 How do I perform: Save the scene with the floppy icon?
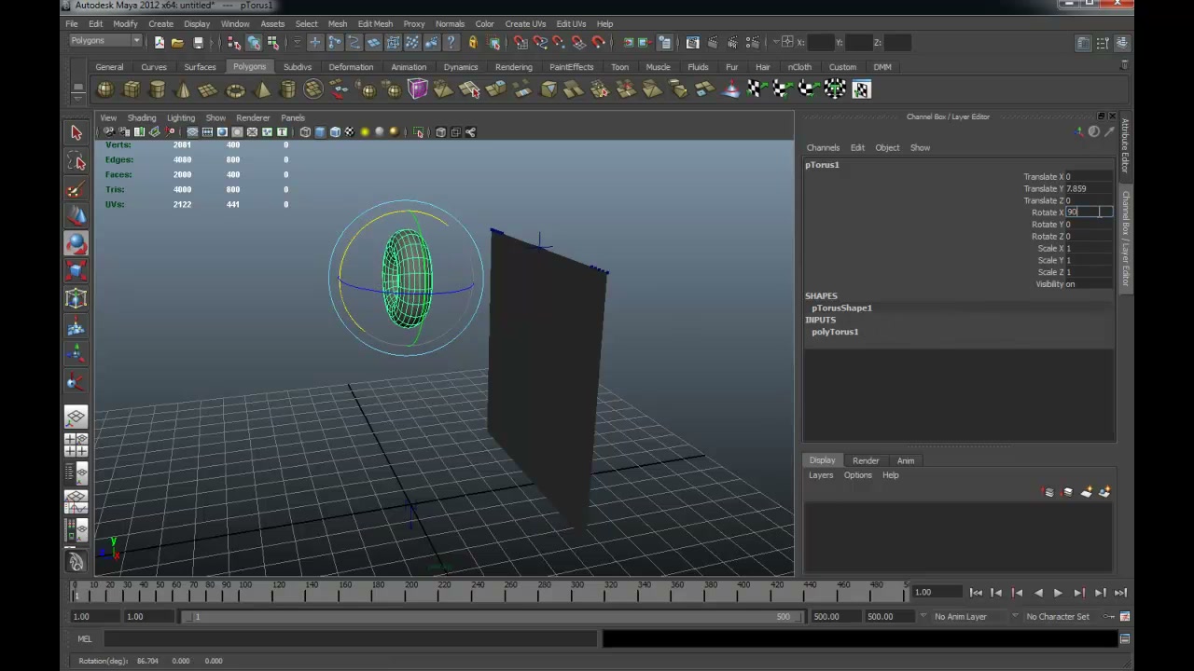click(198, 42)
